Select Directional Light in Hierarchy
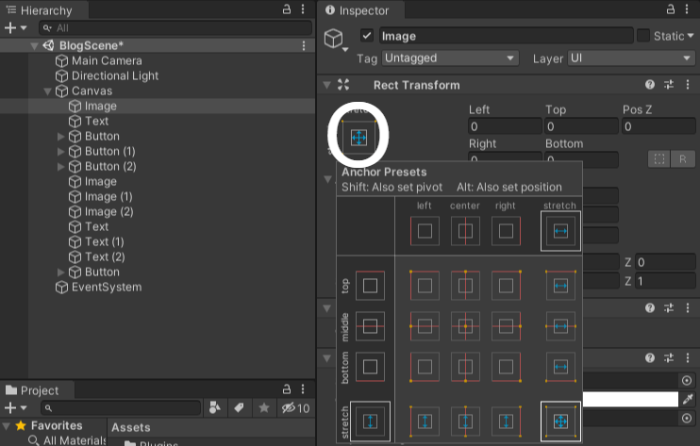Image resolution: width=700 pixels, height=446 pixels. coord(107,75)
